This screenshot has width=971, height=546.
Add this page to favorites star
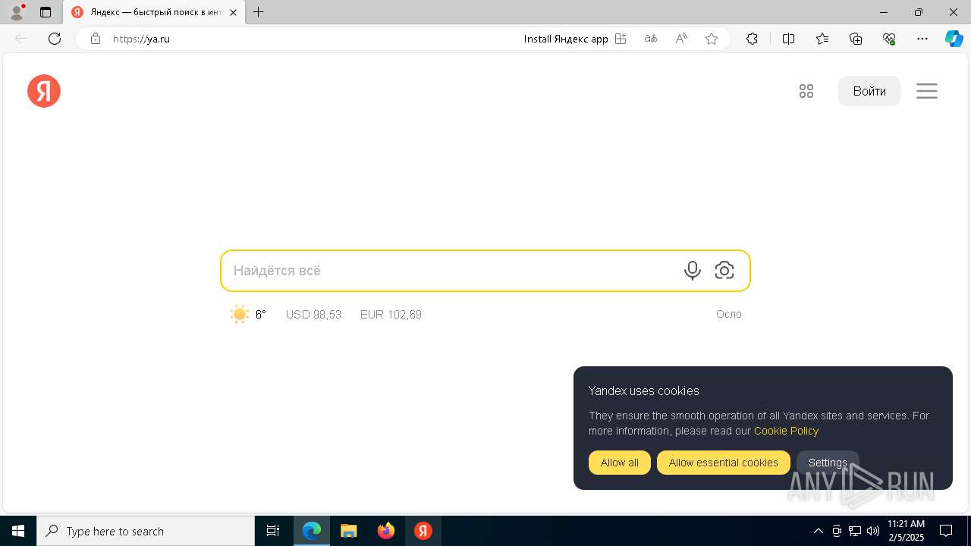coord(712,39)
